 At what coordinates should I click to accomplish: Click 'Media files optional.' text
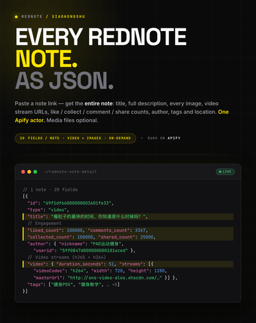tap(72, 120)
